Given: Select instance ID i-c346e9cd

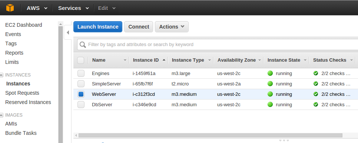Looking at the screenshot, I should coord(144,105).
